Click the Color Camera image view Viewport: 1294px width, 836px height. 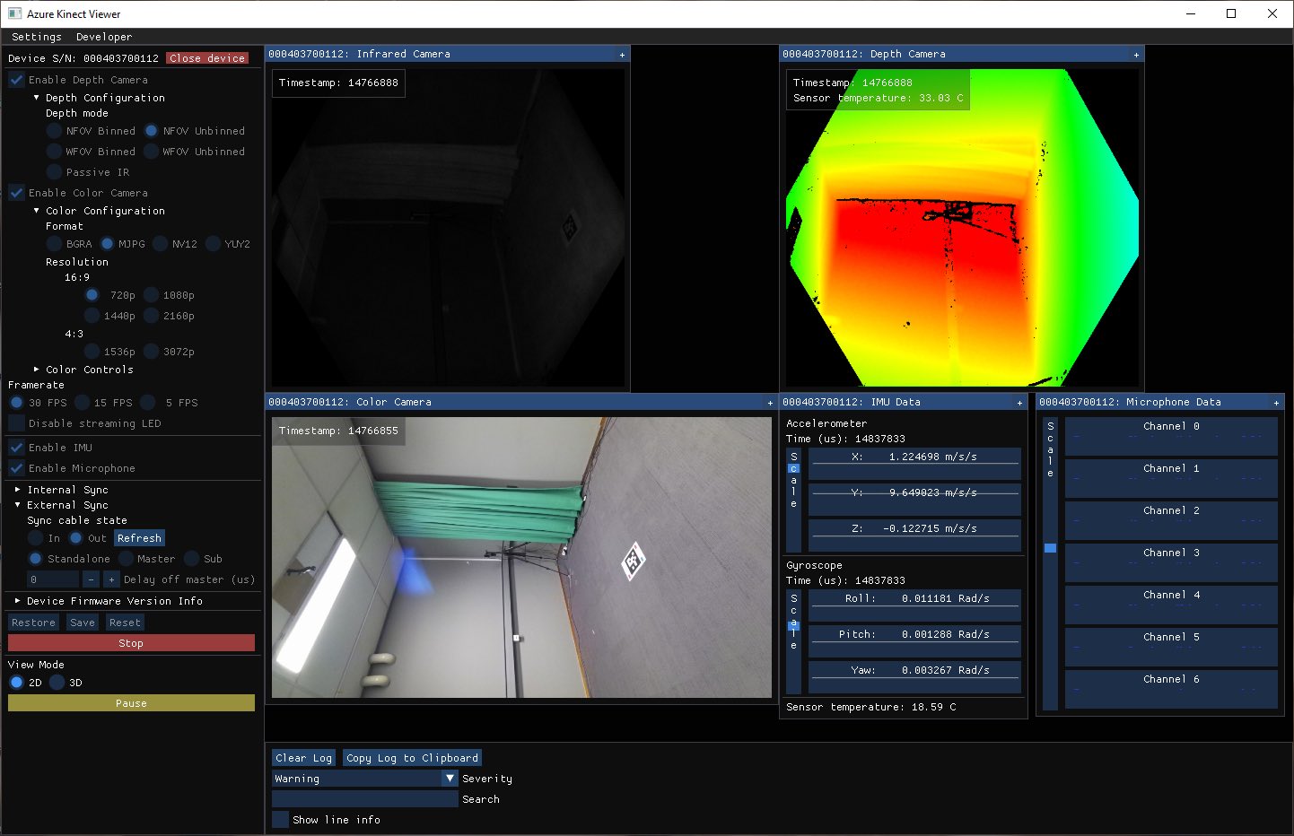coord(521,557)
